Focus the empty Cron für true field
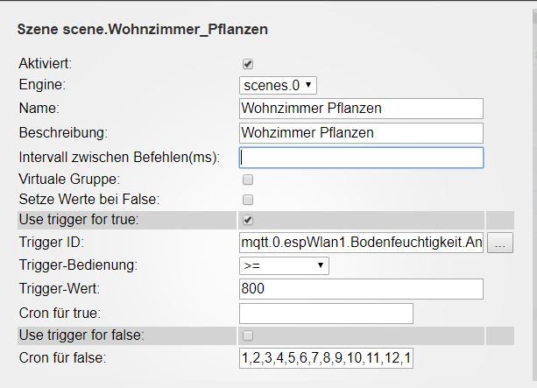The width and height of the screenshot is (537, 388). (x=326, y=313)
